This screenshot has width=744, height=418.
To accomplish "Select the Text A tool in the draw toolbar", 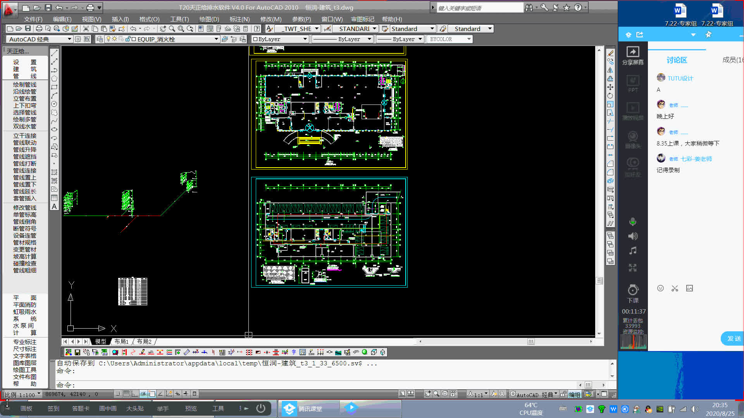I will coord(54,207).
